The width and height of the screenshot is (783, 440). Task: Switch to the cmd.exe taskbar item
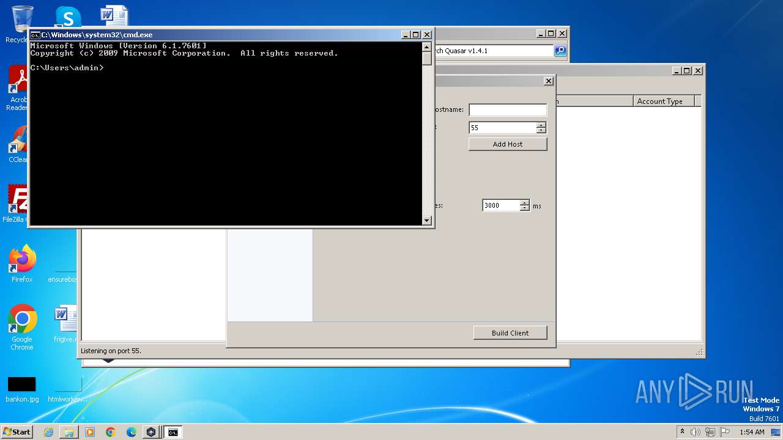pyautogui.click(x=173, y=432)
